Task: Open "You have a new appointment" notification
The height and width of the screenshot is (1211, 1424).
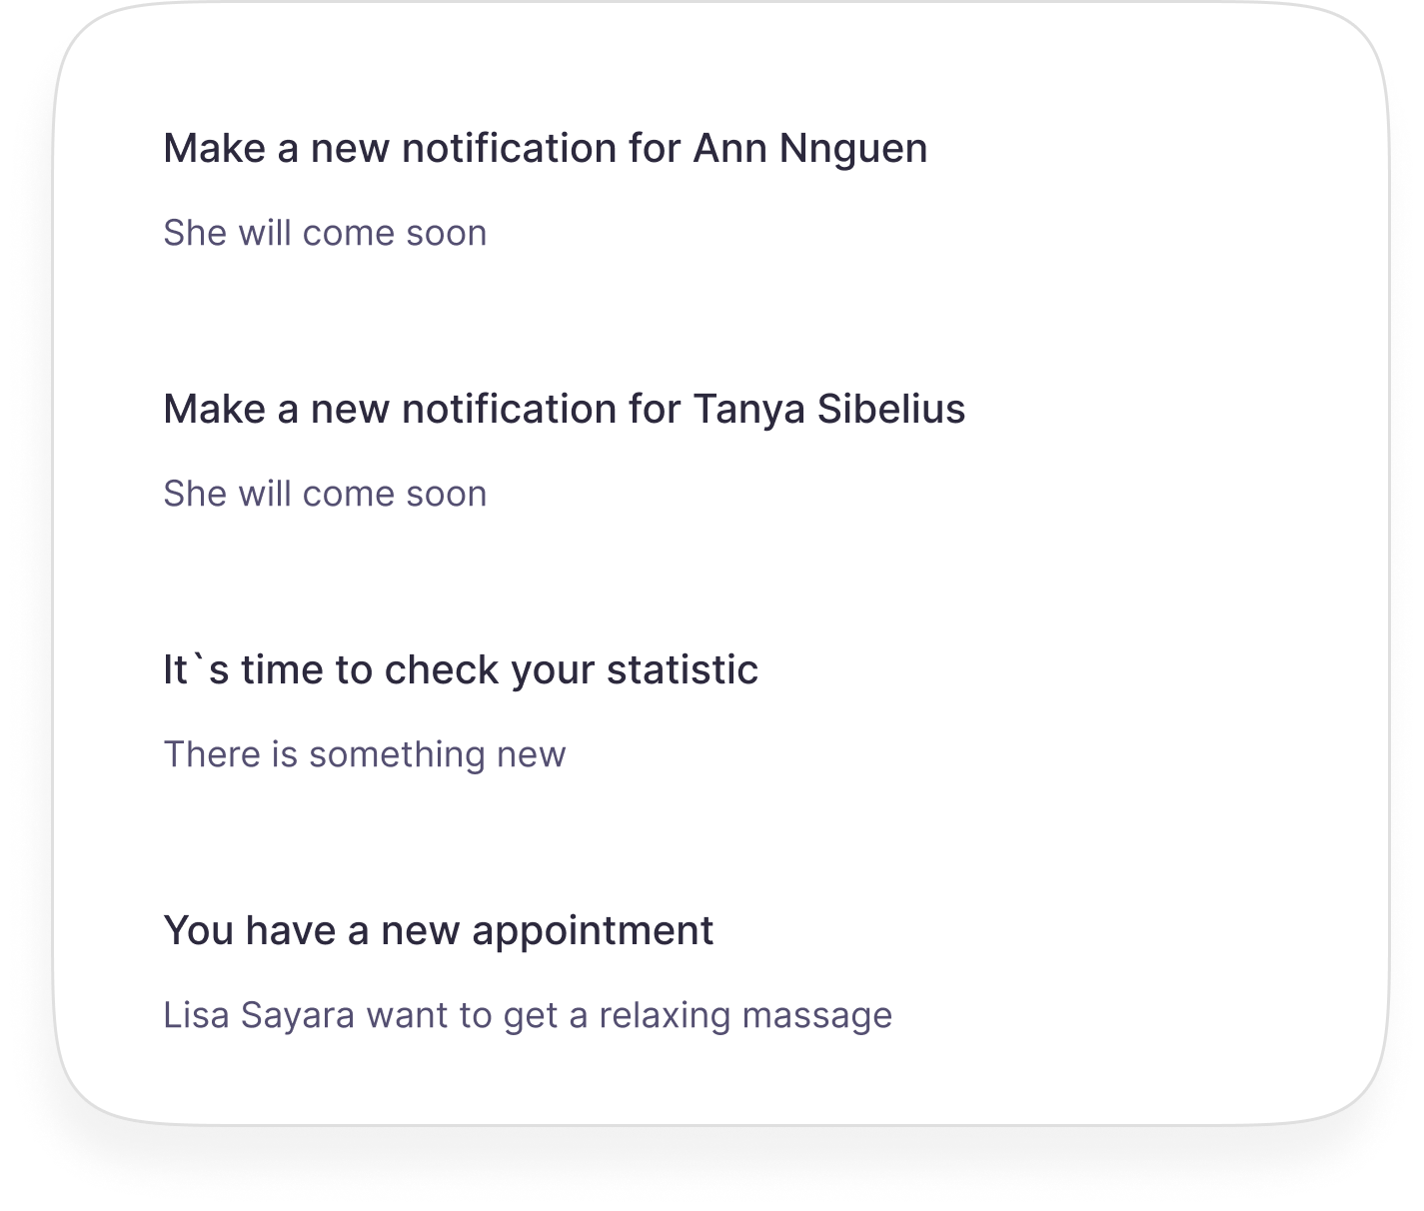Action: tap(439, 931)
